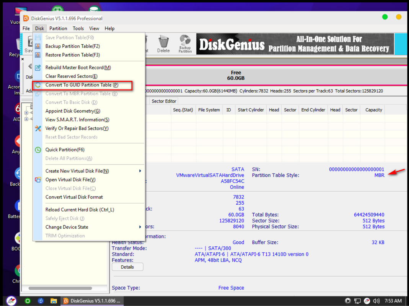409x306 pixels.
Task: Select Convert To GUID Partition Table (P)
Action: click(x=82, y=85)
